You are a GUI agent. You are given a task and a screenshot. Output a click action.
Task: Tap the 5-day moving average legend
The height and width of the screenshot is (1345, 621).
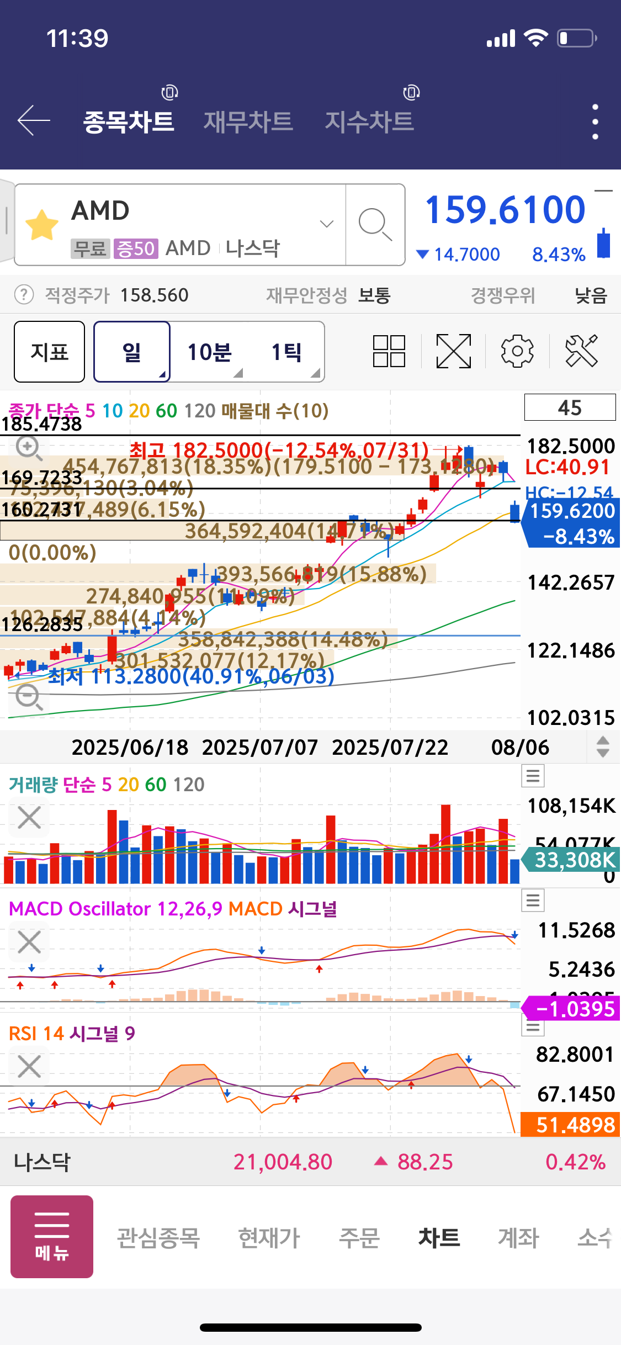click(90, 411)
